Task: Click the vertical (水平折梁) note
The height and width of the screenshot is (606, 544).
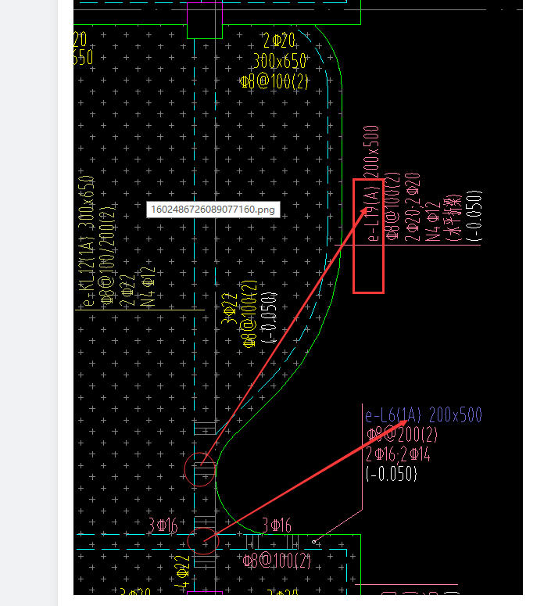Action: (x=454, y=217)
